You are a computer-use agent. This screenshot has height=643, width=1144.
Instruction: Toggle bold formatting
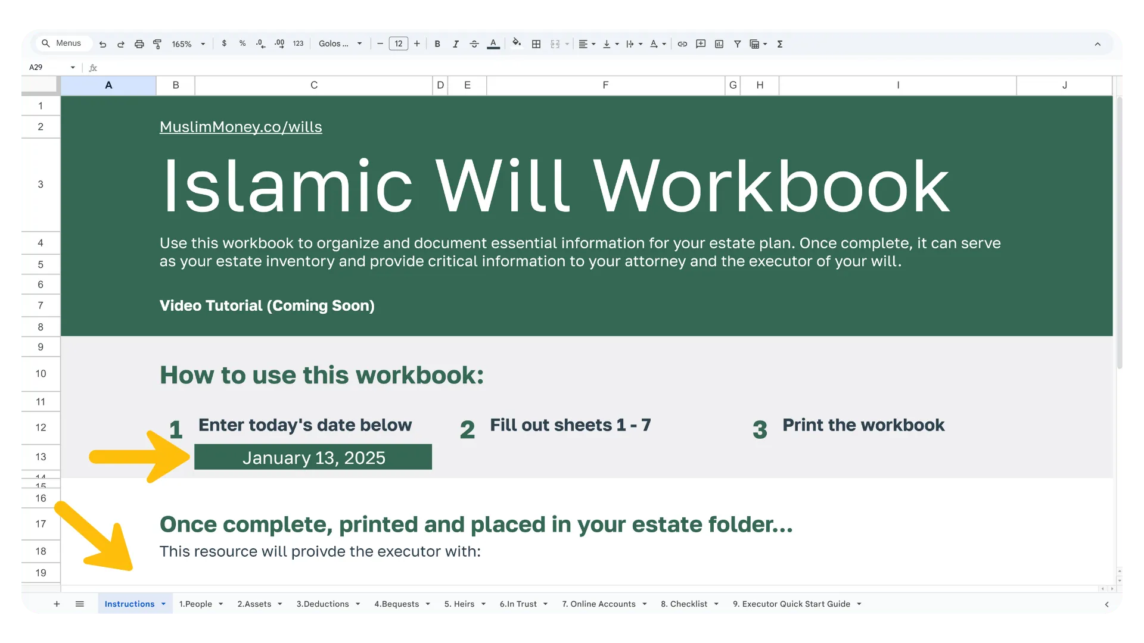[x=437, y=44]
